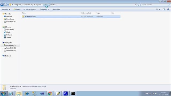Viewport: 171px width, 96px height.
Task: Open the Organize menu
Action: coord(6,9)
